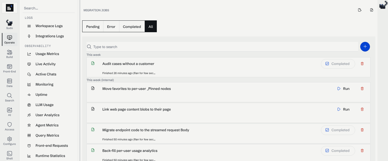Open the Front-End section
The height and width of the screenshot is (161, 388).
(x=9, y=68)
